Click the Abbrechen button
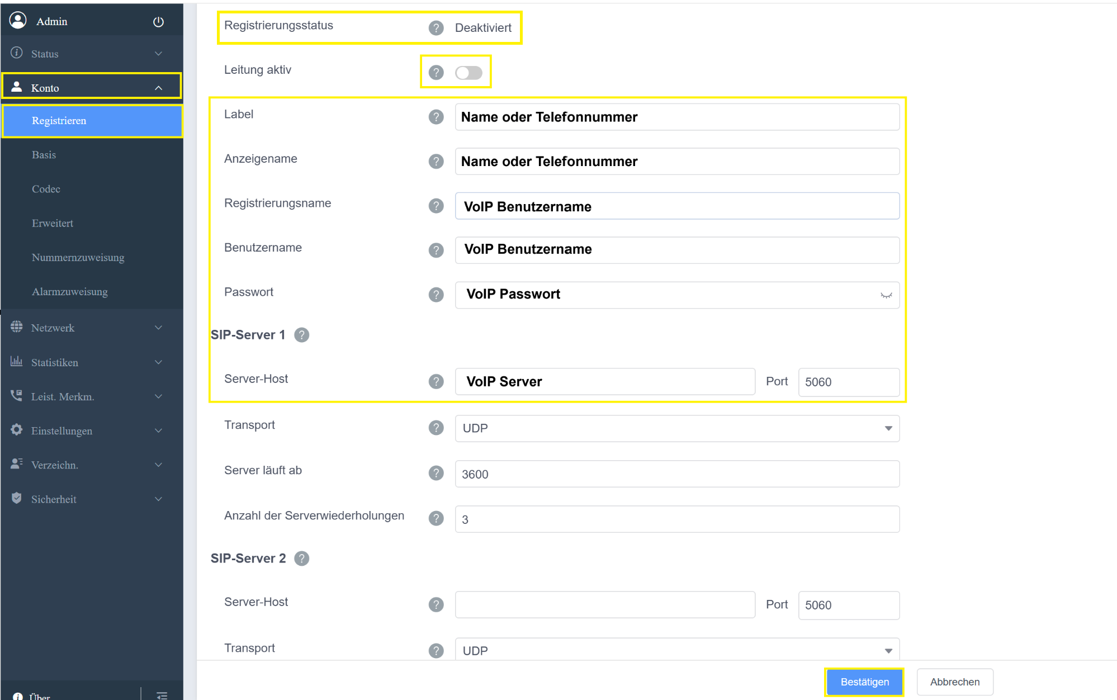 [x=955, y=682]
